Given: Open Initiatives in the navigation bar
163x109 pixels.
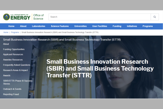Looking at the screenshot, I should pyautogui.click(x=132, y=26).
